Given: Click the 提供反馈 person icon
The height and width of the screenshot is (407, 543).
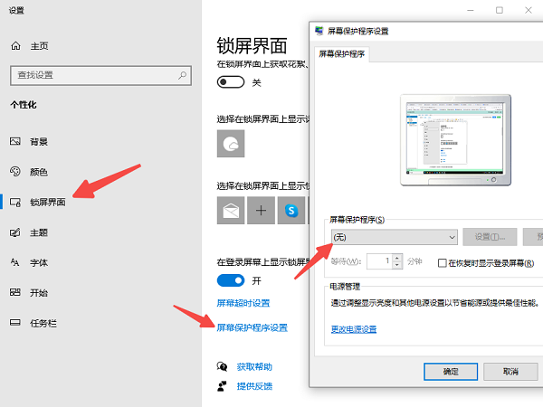Looking at the screenshot, I should [x=222, y=386].
